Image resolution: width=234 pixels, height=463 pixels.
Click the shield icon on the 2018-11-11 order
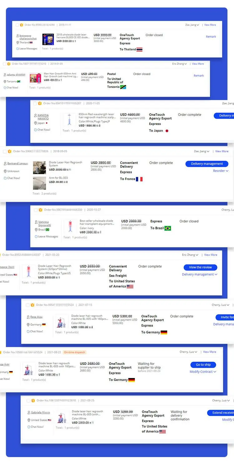point(22,25)
